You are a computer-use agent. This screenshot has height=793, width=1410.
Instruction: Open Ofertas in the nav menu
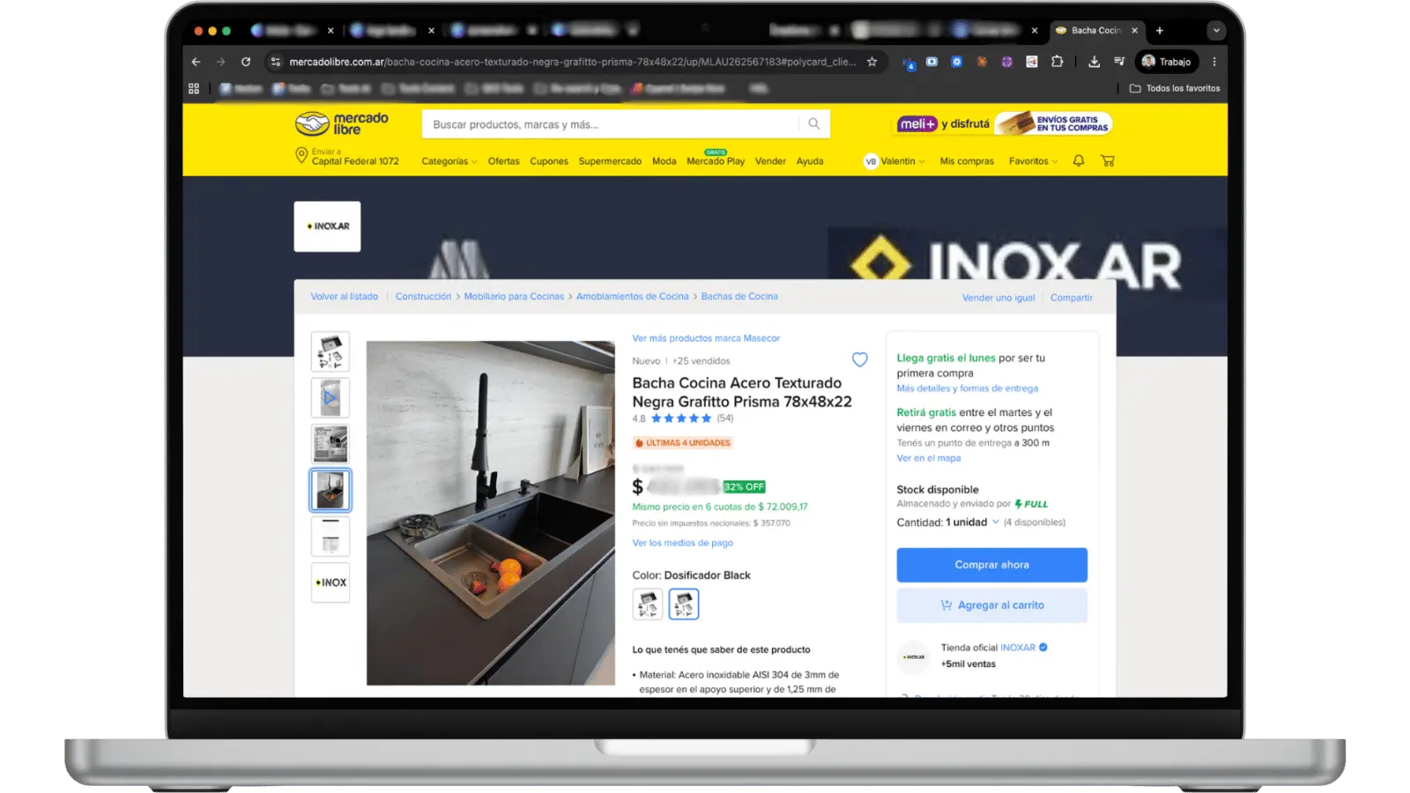[503, 161]
